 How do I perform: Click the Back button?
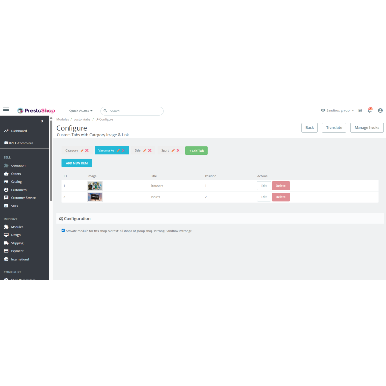click(x=309, y=127)
